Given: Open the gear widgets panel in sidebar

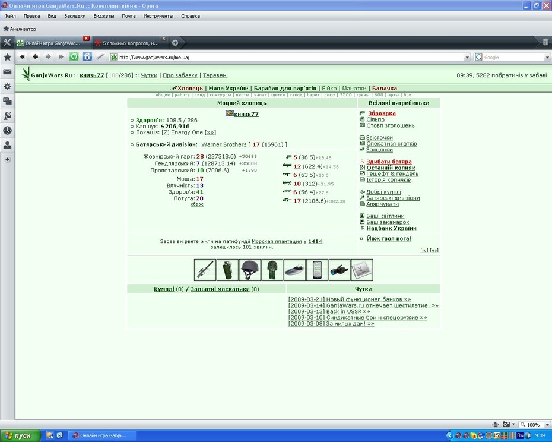Looking at the screenshot, I should pyautogui.click(x=7, y=86).
